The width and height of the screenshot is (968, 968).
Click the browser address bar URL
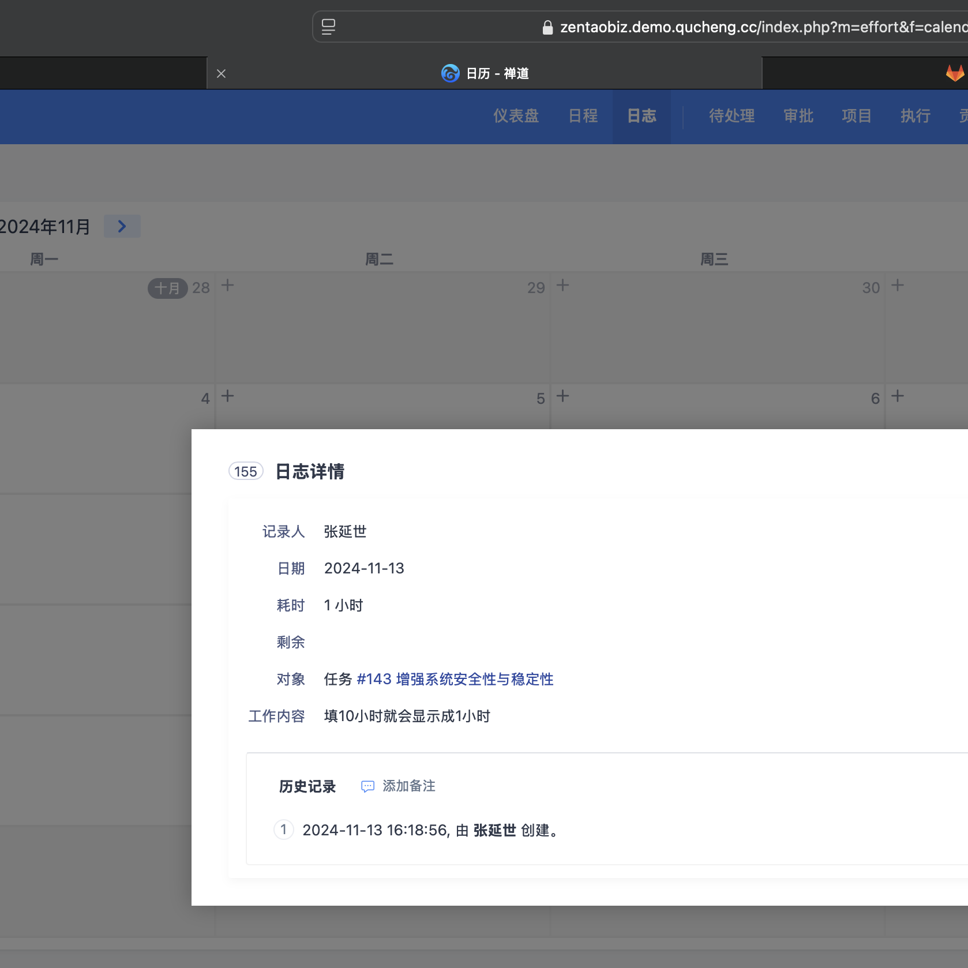750,27
